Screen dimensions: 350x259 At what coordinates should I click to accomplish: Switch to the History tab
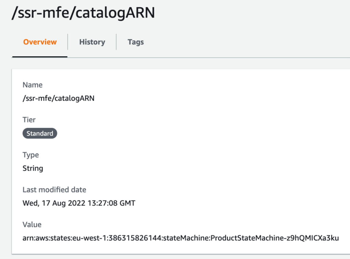pyautogui.click(x=92, y=42)
